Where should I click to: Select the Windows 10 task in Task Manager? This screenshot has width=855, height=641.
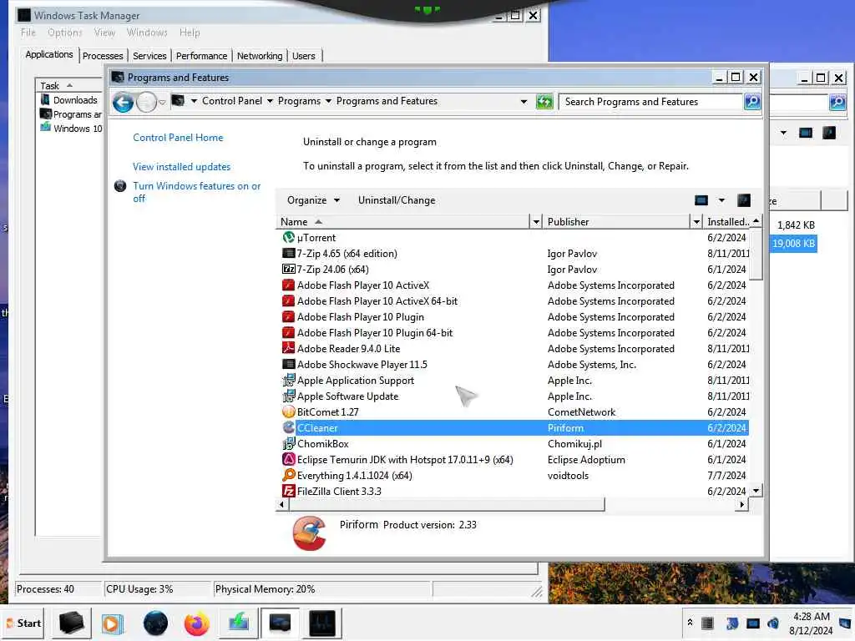72,129
